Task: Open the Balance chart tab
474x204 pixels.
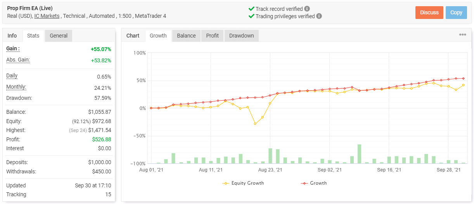Action: point(187,36)
